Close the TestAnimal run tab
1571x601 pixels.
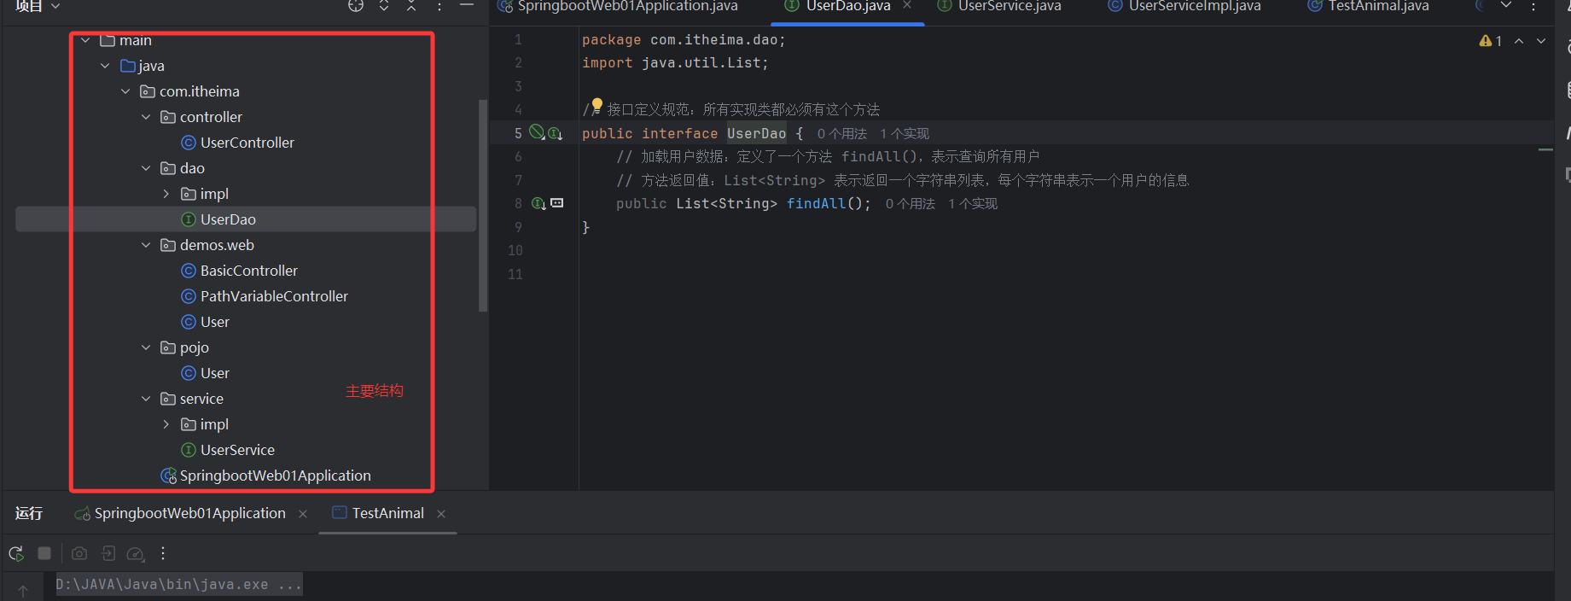[441, 514]
